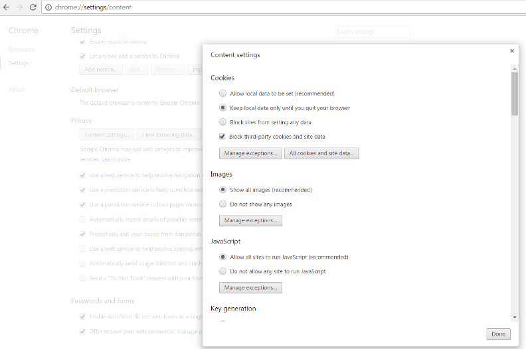Select Allow local data to be set

[223, 94]
